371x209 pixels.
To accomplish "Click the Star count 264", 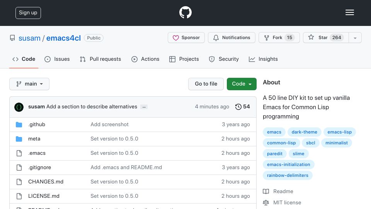I will coord(337,38).
